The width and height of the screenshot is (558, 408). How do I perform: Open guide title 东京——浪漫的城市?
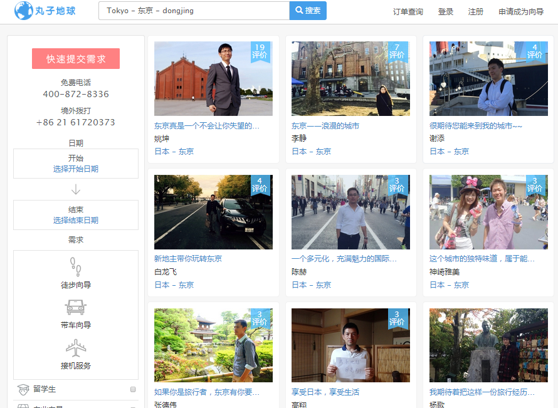[325, 125]
